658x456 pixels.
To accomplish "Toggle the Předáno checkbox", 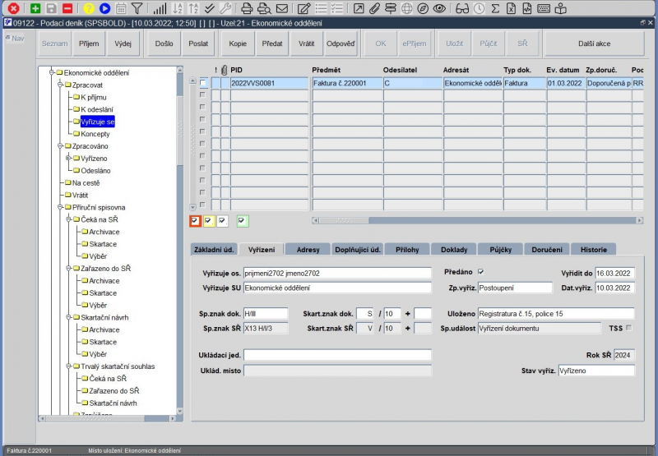I will pyautogui.click(x=481, y=272).
